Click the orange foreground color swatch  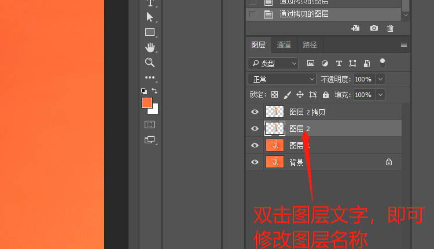(147, 103)
